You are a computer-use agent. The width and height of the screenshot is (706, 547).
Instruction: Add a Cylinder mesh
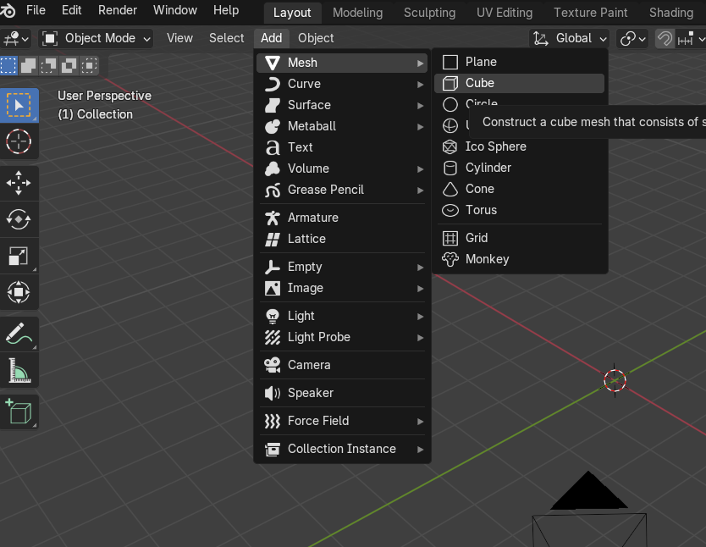(519, 168)
